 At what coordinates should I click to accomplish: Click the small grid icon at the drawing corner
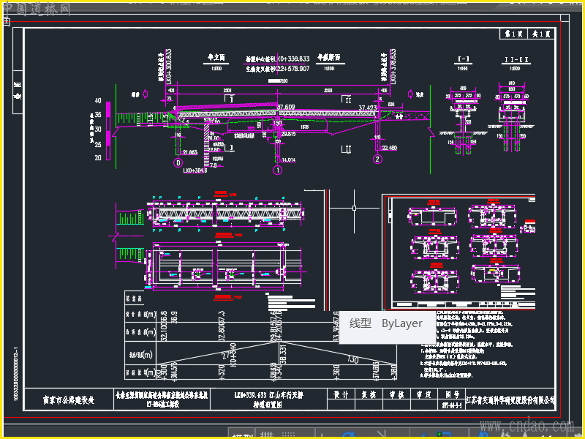click(x=7, y=22)
